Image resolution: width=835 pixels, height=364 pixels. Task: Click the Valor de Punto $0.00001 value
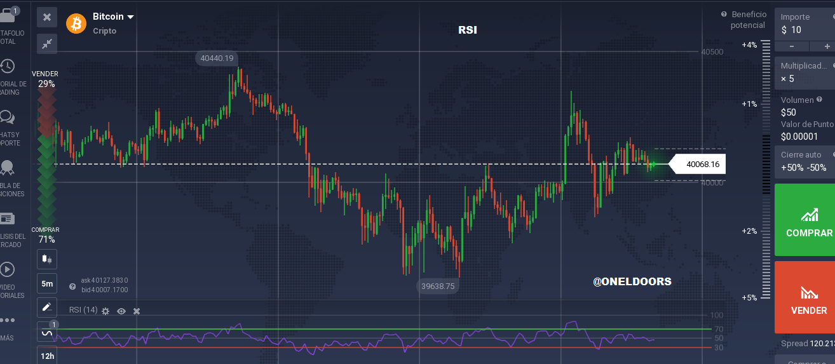click(799, 137)
